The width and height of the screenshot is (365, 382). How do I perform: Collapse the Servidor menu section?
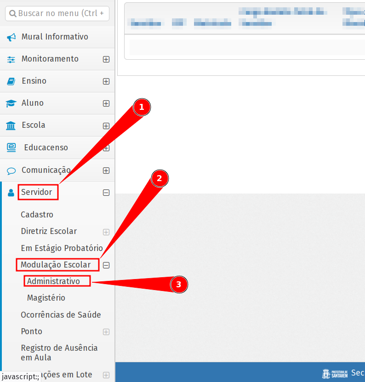point(106,193)
